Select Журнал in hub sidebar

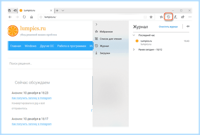[x=111, y=46]
